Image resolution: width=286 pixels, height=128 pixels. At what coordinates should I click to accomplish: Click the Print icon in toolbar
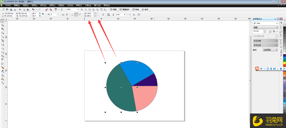tap(15, 10)
